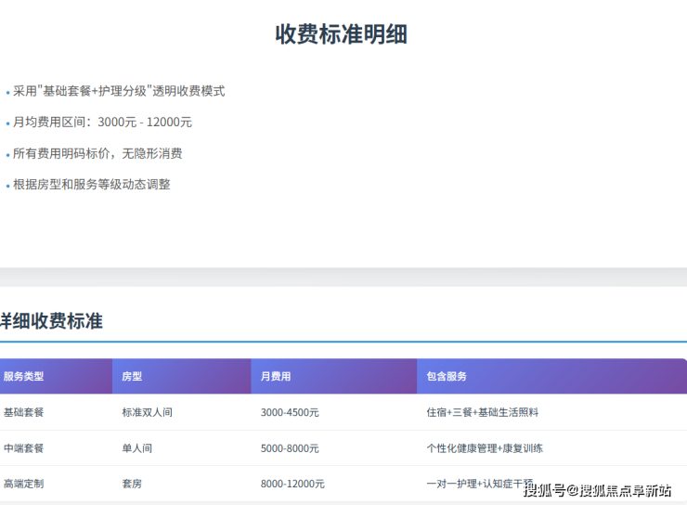The image size is (687, 505).
Task: Select the 中端套餐 row label
Action: (23, 448)
